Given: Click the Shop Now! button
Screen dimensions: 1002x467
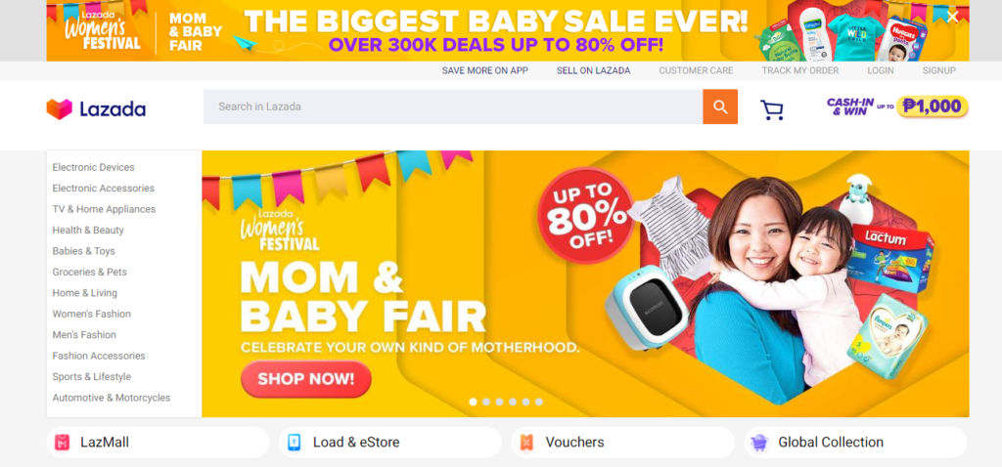Looking at the screenshot, I should pyautogui.click(x=305, y=380).
